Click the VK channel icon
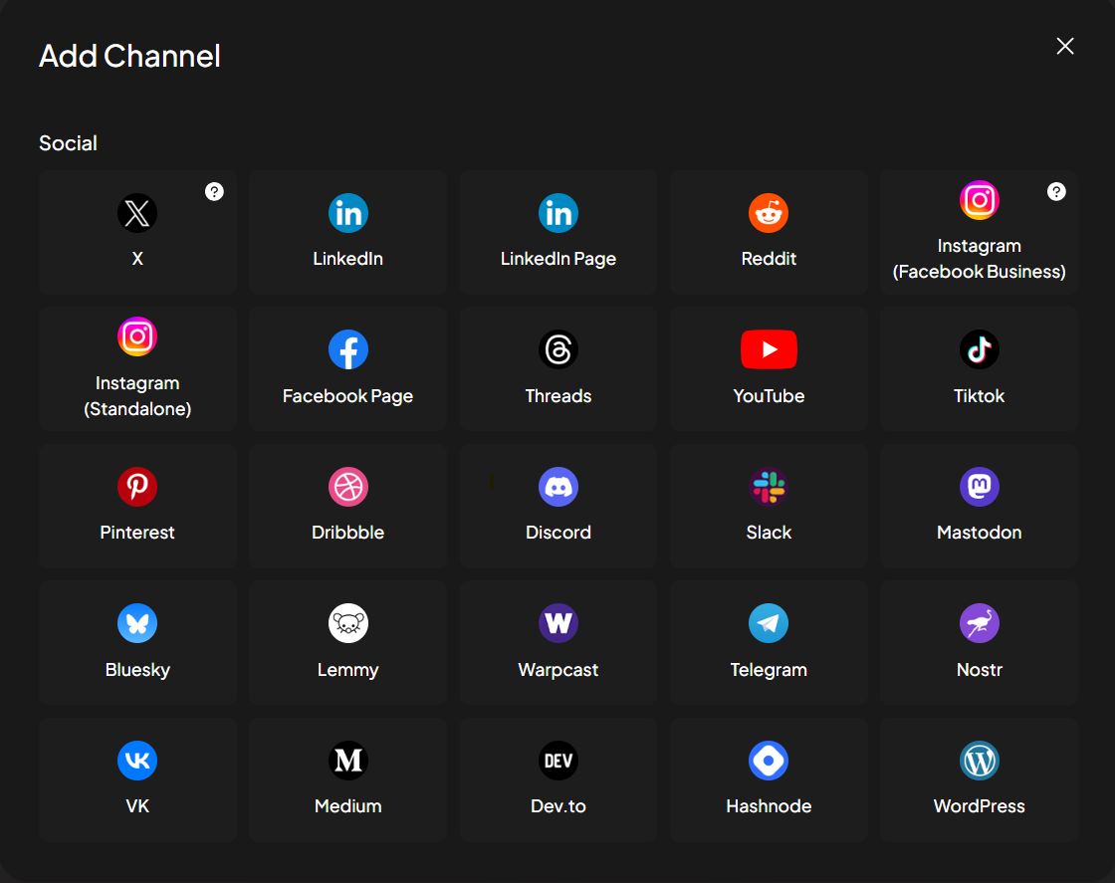1115x883 pixels. pos(137,761)
